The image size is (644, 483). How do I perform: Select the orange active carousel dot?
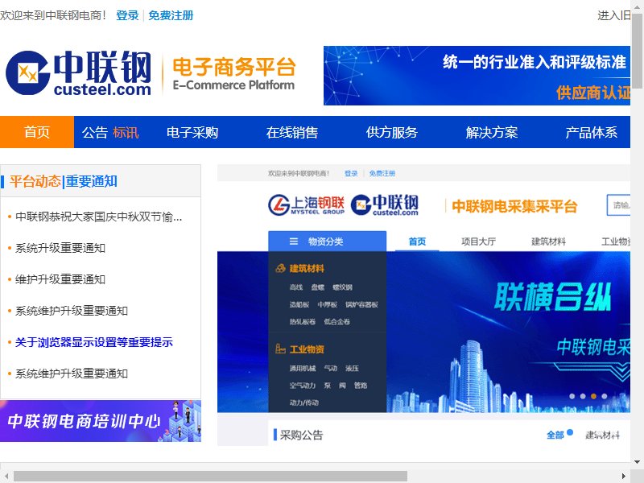(593, 396)
